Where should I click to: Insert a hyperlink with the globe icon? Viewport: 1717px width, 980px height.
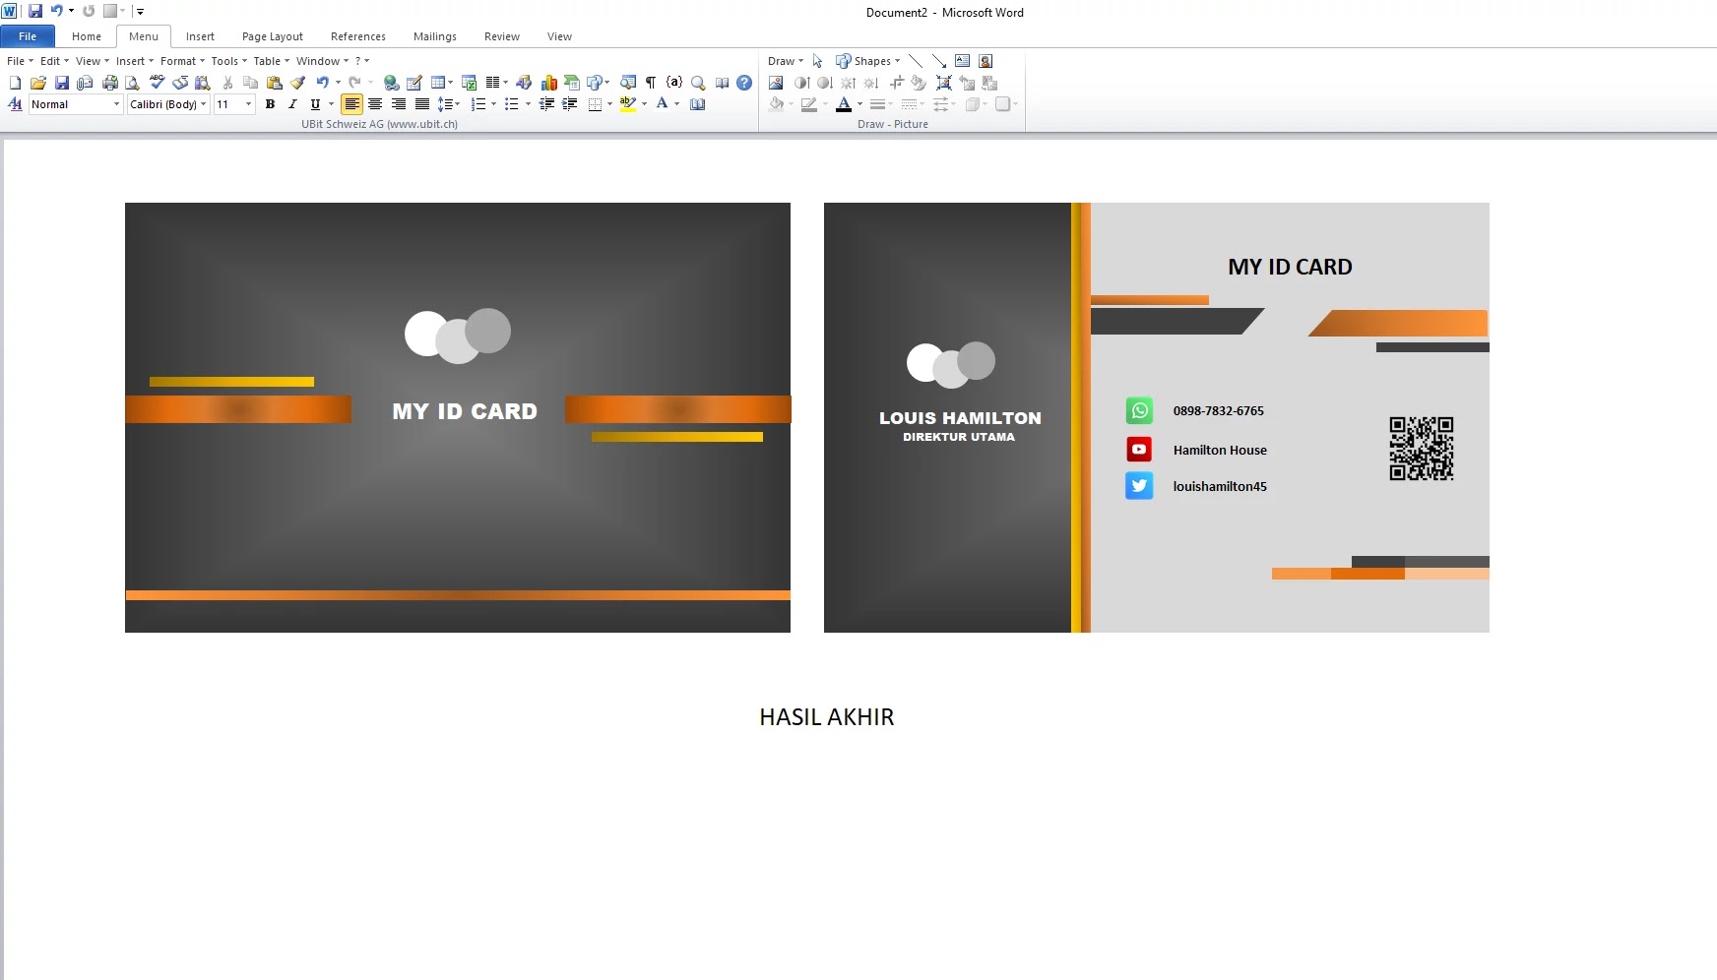point(391,83)
